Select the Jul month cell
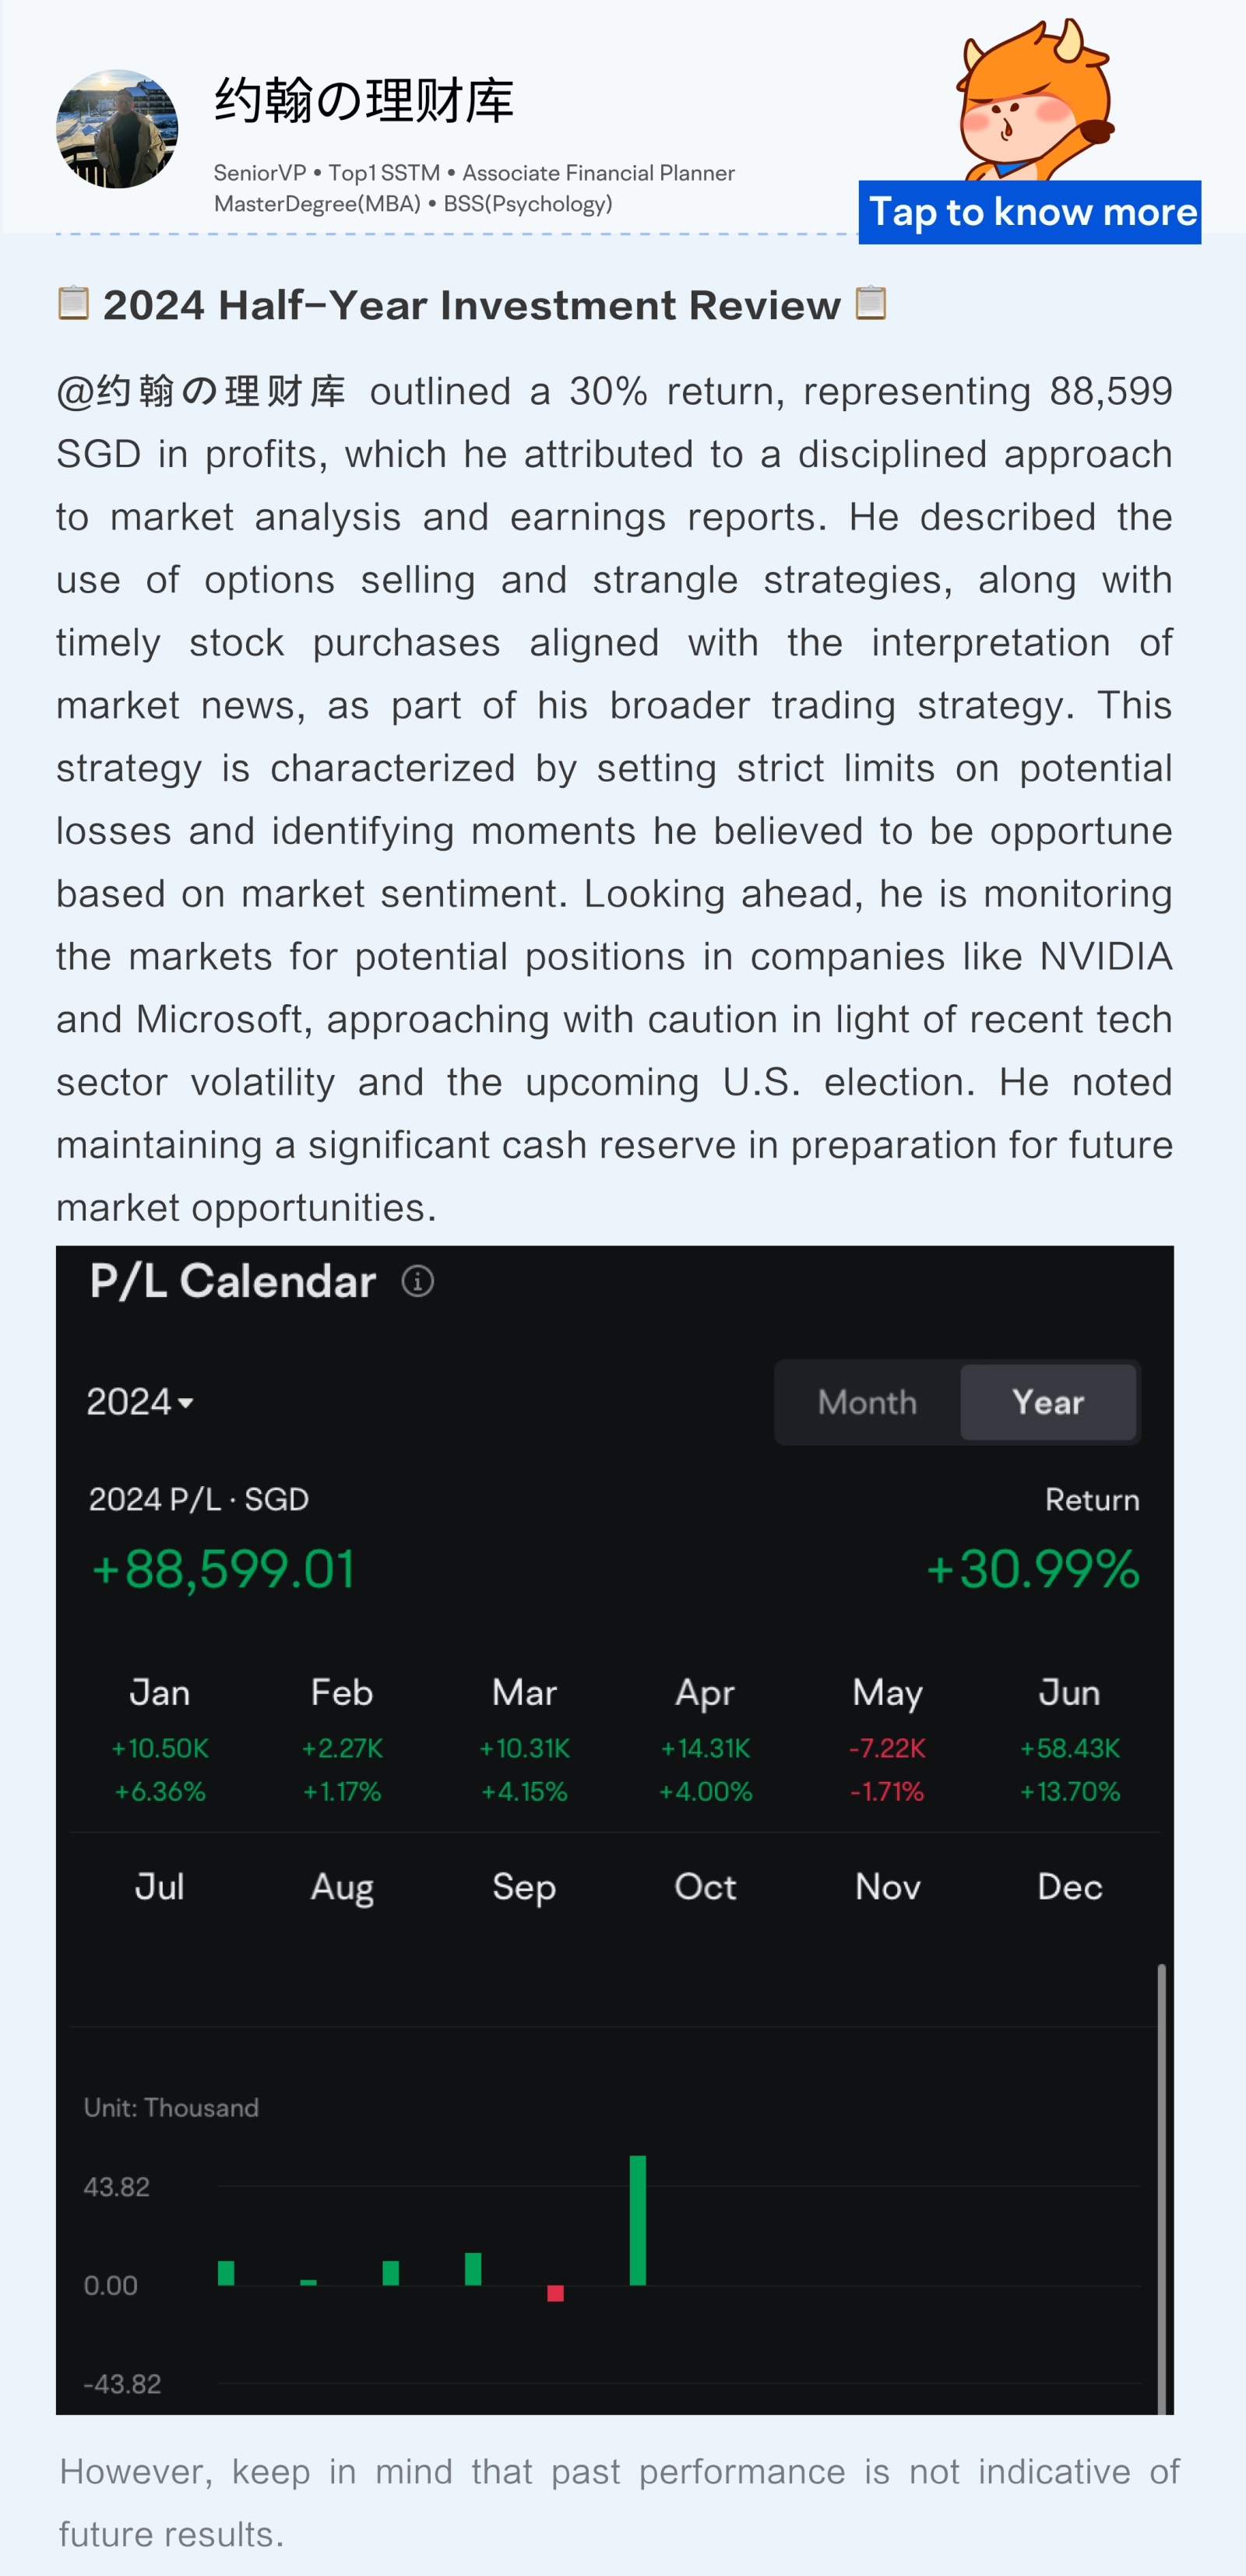This screenshot has height=2576, width=1246. 160,1886
